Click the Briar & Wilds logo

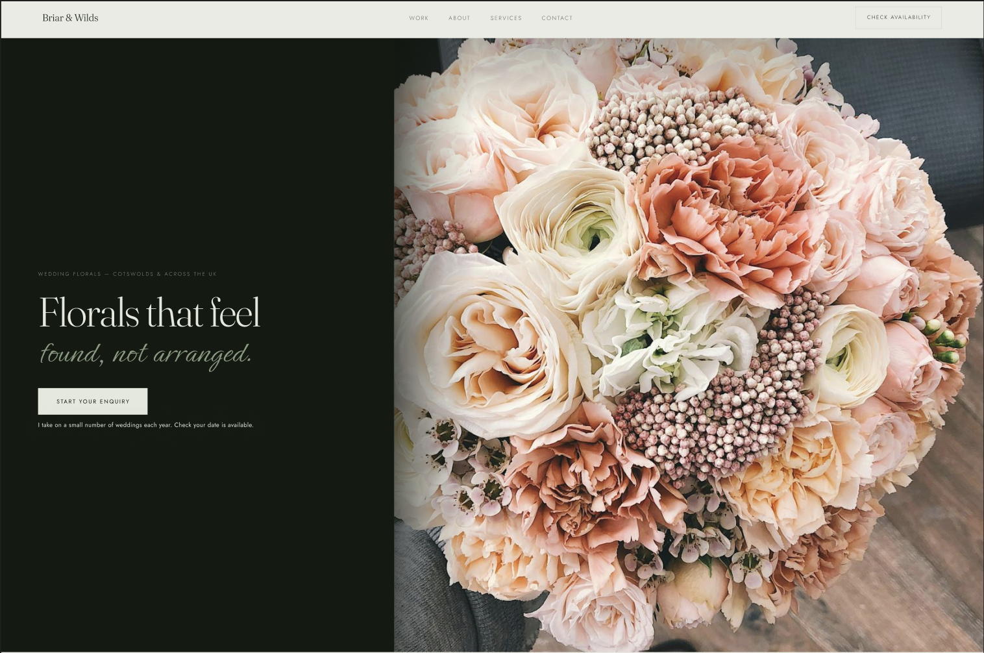[x=70, y=18]
